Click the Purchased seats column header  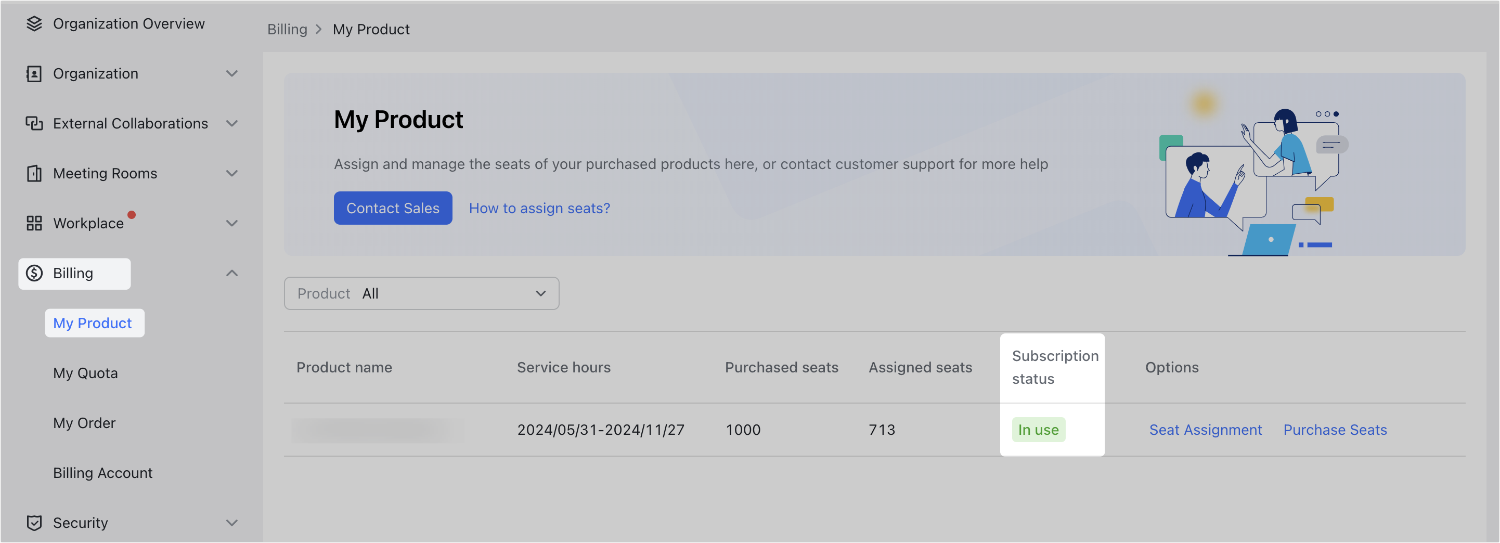[781, 367]
